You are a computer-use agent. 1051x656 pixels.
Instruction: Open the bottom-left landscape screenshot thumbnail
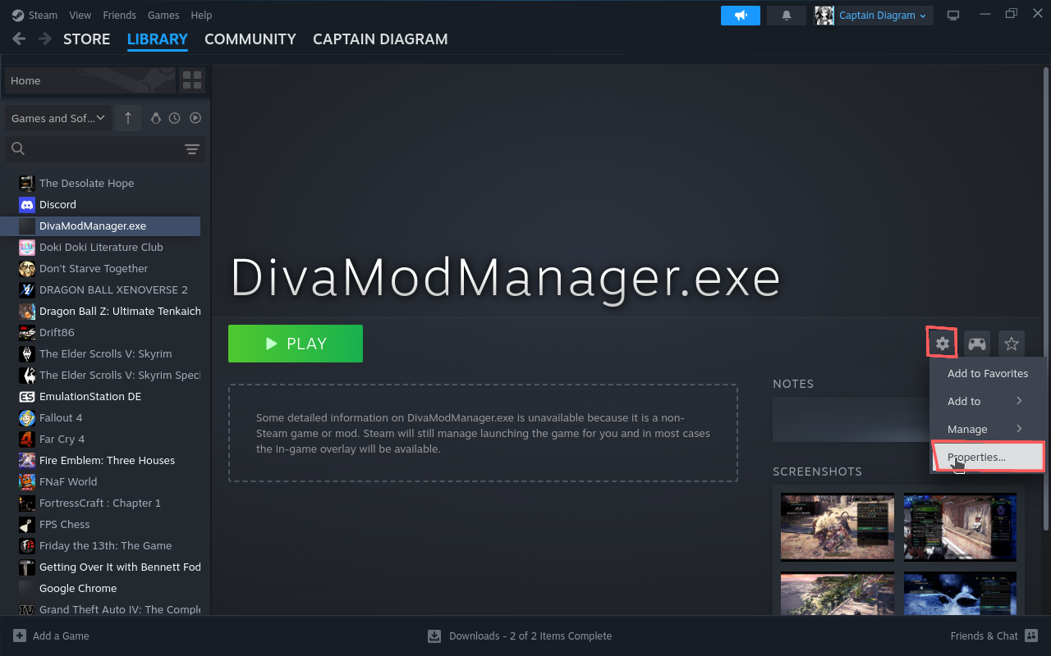[837, 593]
